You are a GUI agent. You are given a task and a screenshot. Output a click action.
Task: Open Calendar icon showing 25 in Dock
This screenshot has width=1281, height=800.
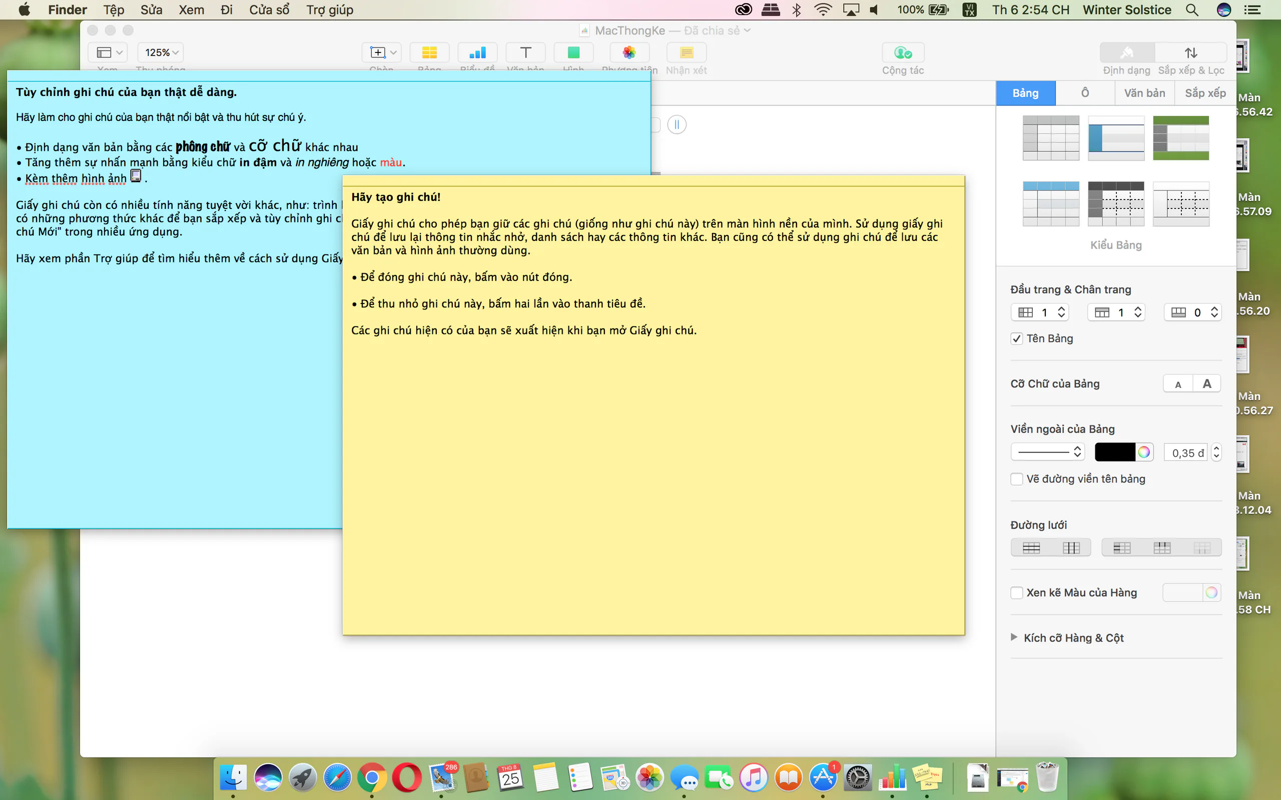click(511, 777)
